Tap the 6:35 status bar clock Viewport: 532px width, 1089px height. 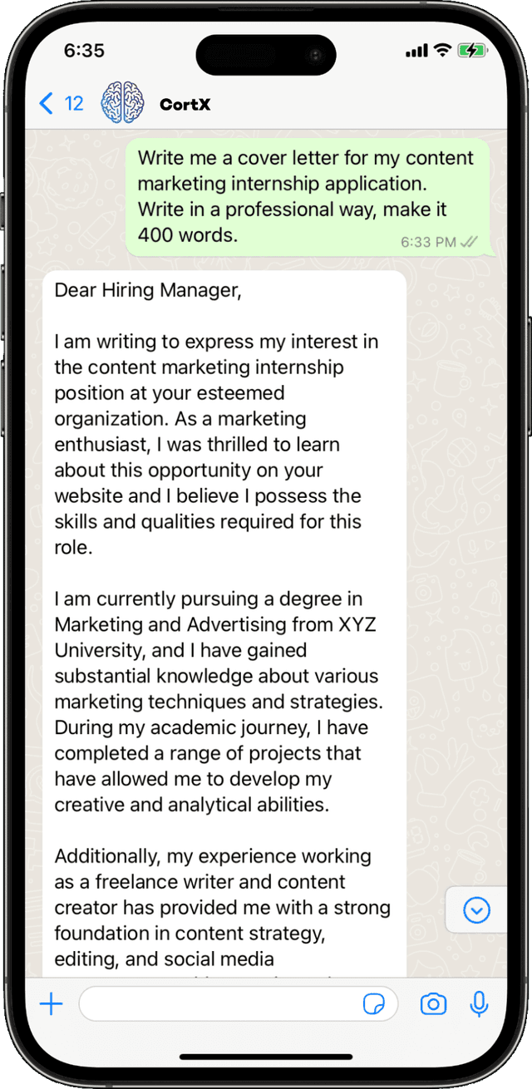tap(84, 51)
